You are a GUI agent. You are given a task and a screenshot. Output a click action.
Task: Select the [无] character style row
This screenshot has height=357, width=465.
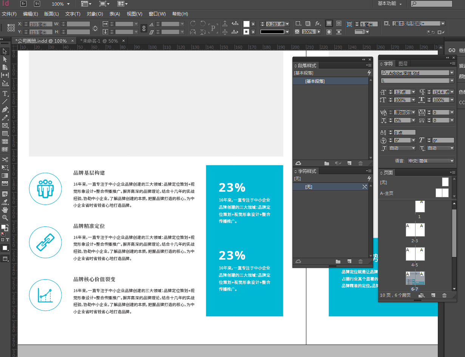pos(331,187)
